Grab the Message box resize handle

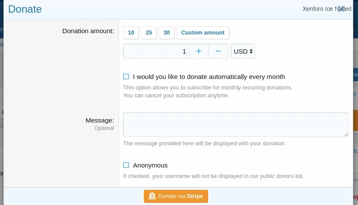pyautogui.click(x=346, y=134)
